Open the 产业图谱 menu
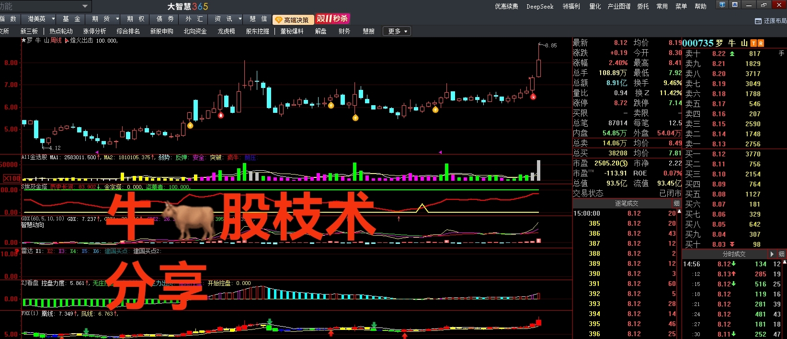787x339 pixels. pos(619,7)
